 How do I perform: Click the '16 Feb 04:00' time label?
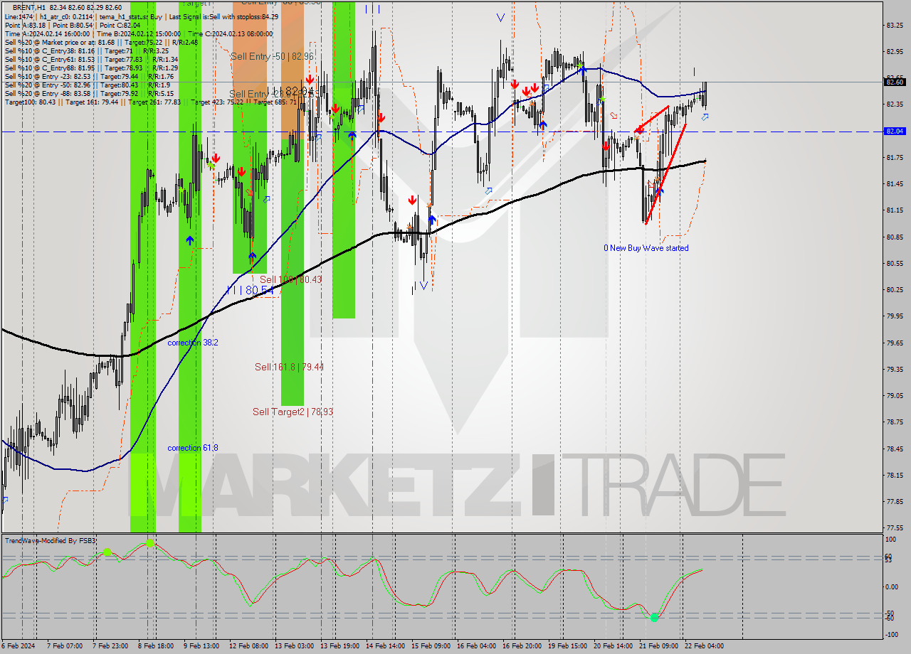click(x=477, y=646)
